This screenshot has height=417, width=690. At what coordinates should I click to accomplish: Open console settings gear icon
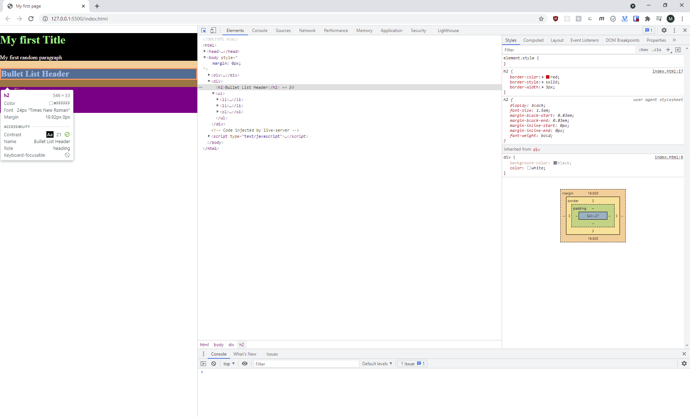tap(684, 364)
